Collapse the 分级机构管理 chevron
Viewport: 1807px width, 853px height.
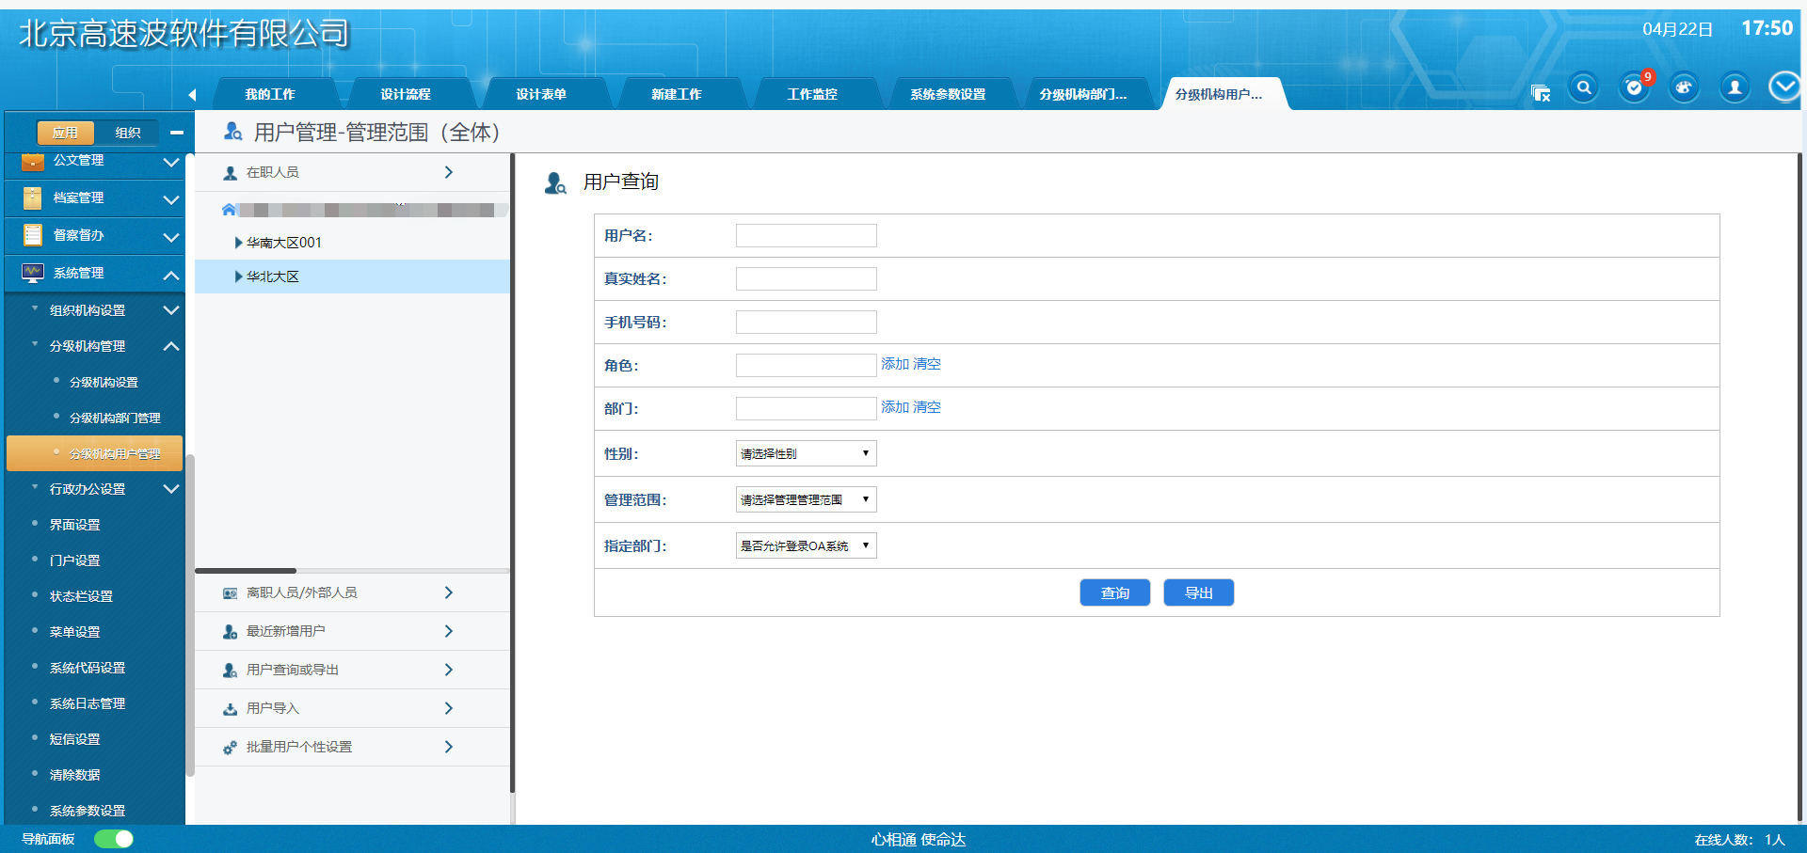point(171,346)
